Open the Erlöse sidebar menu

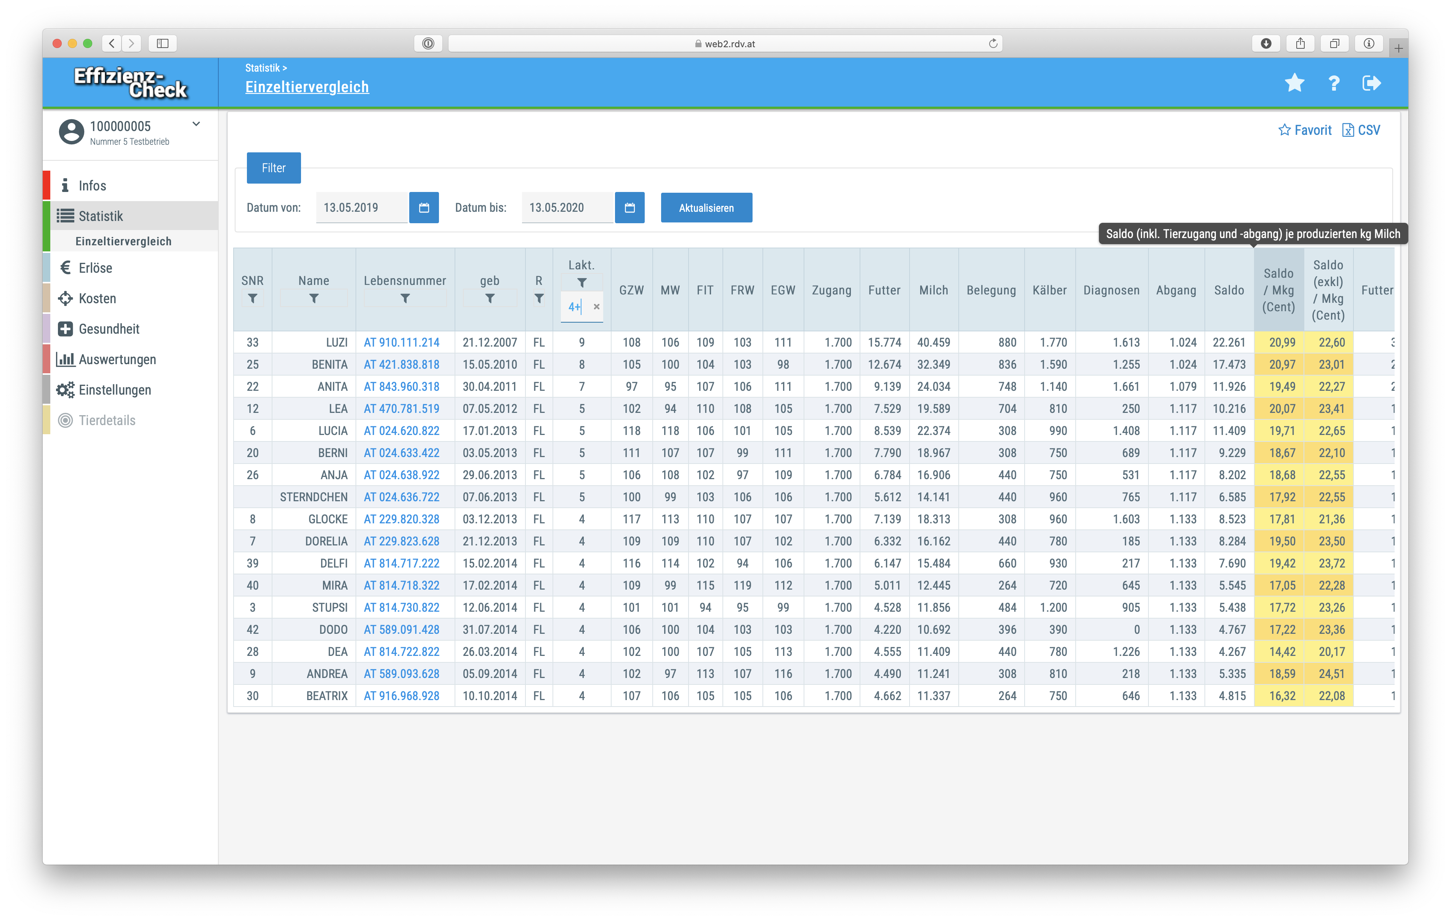[x=95, y=268]
